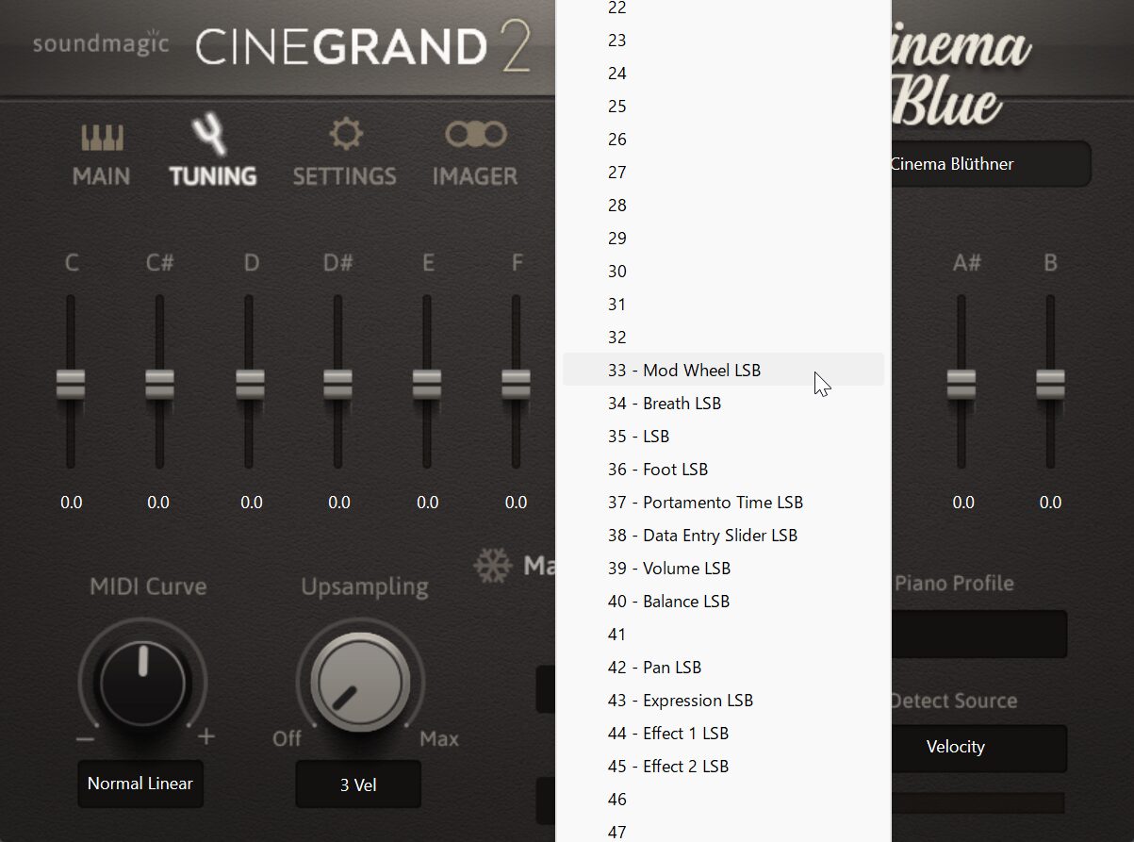Click the C note tuning slider
Screen dimensions: 1134x842
pos(71,384)
